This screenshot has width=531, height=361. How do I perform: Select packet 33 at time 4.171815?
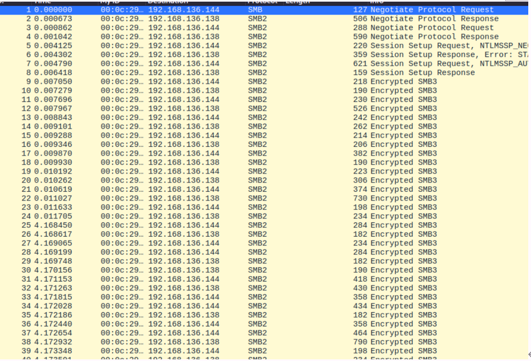click(264, 297)
